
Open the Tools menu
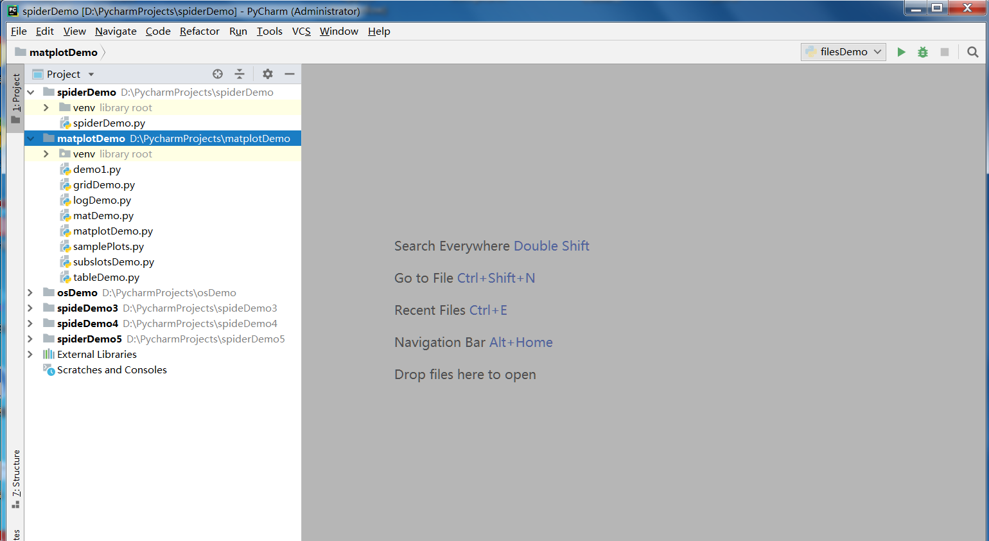click(x=270, y=31)
